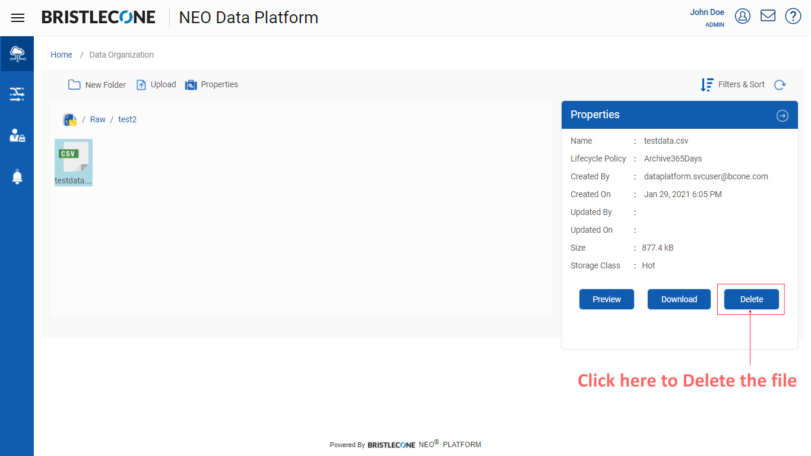
Task: Click Data Organization breadcrumb
Action: [x=122, y=55]
